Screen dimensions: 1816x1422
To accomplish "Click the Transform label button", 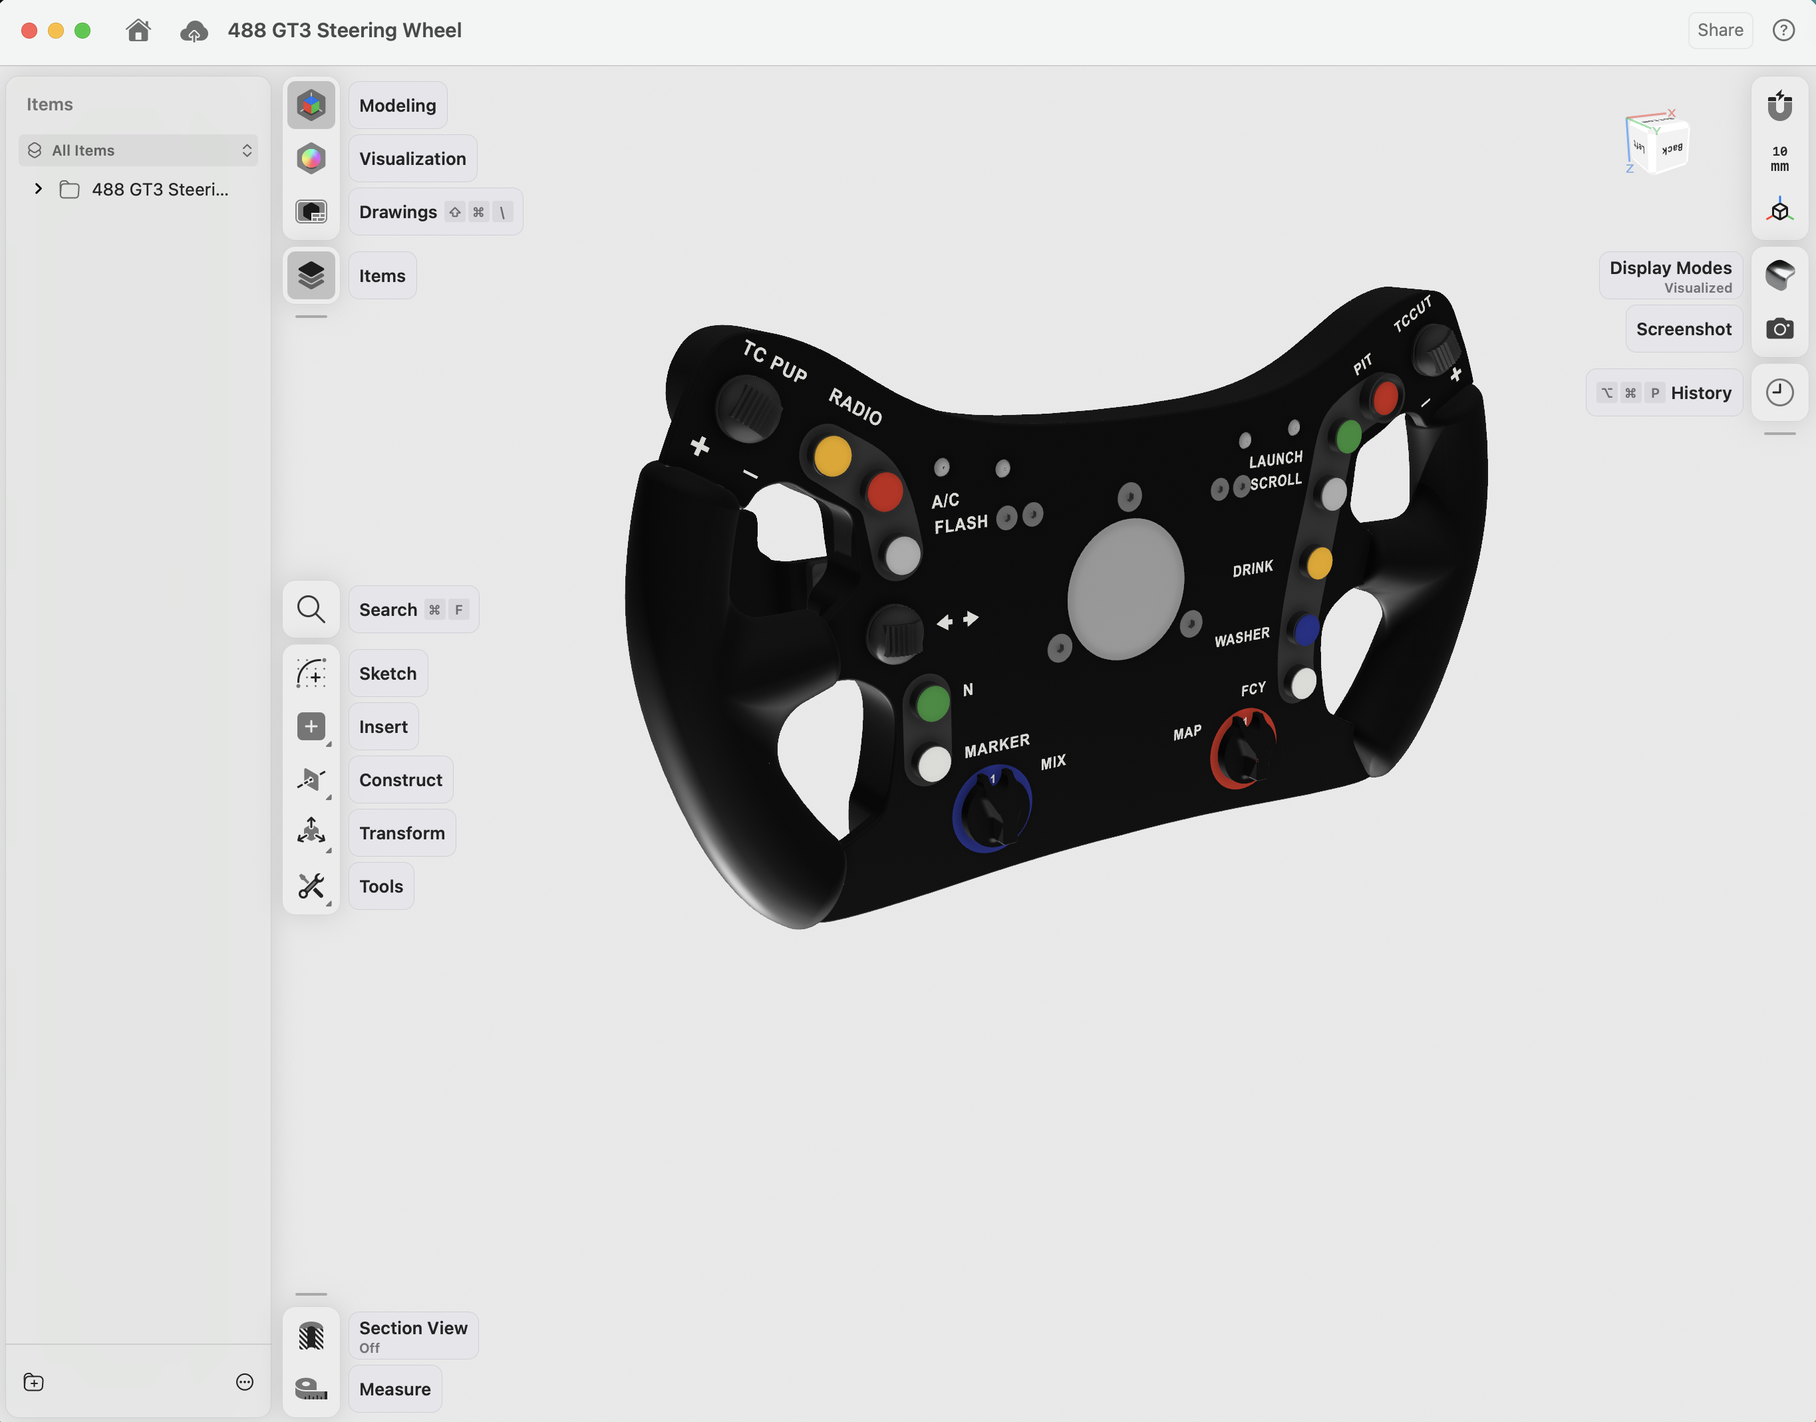I will (x=402, y=833).
